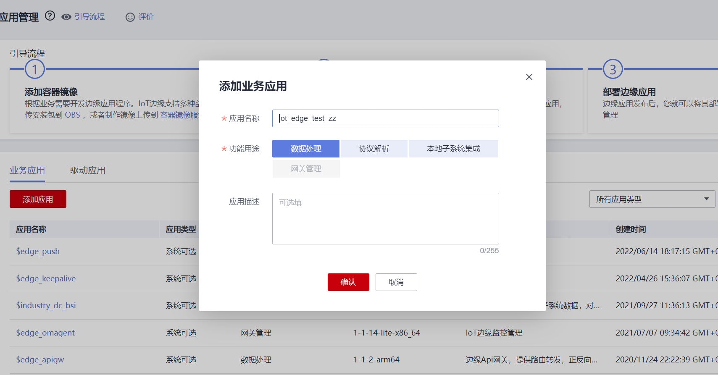Click the 创建时间 column header
This screenshot has width=718, height=375.
(x=631, y=229)
